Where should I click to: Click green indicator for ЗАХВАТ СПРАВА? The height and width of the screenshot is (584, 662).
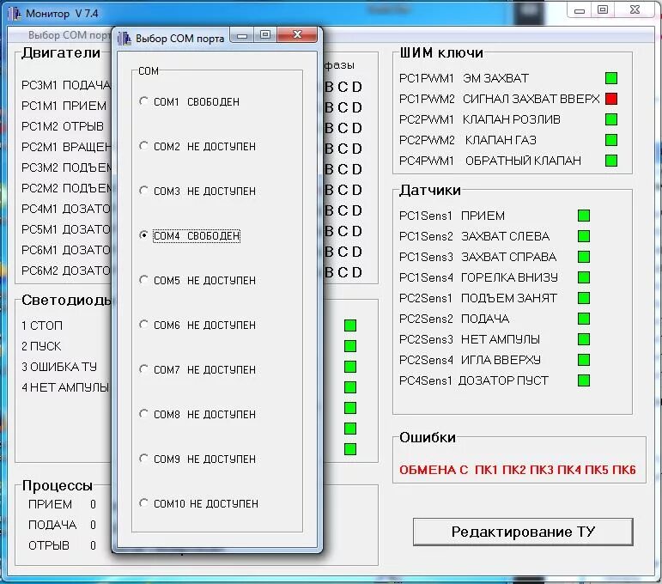pyautogui.click(x=584, y=257)
